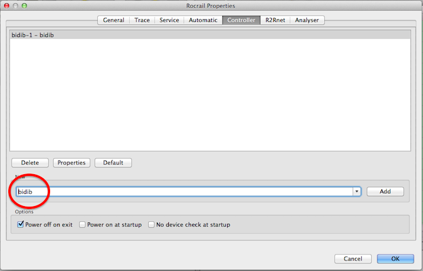The image size is (423, 271).
Task: Select the bidib-1 controller list entry
Action: 209,35
